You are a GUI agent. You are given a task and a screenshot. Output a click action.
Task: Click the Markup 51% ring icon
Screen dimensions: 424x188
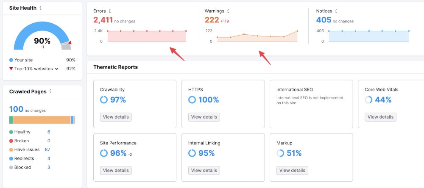click(x=280, y=153)
